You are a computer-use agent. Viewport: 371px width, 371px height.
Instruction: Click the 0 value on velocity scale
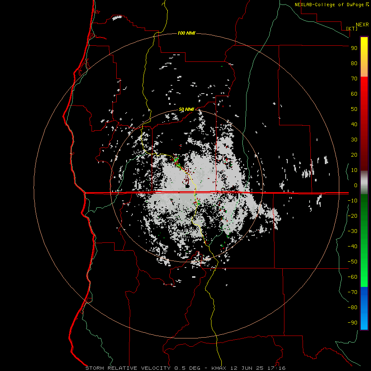[x=356, y=185]
